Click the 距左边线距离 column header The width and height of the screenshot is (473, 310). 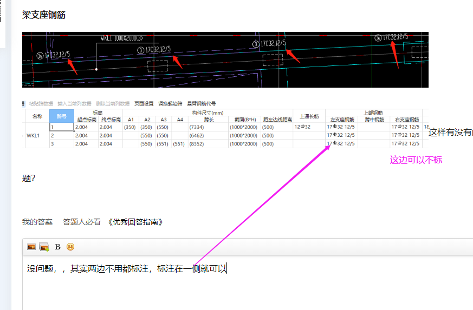pyautogui.click(x=277, y=120)
